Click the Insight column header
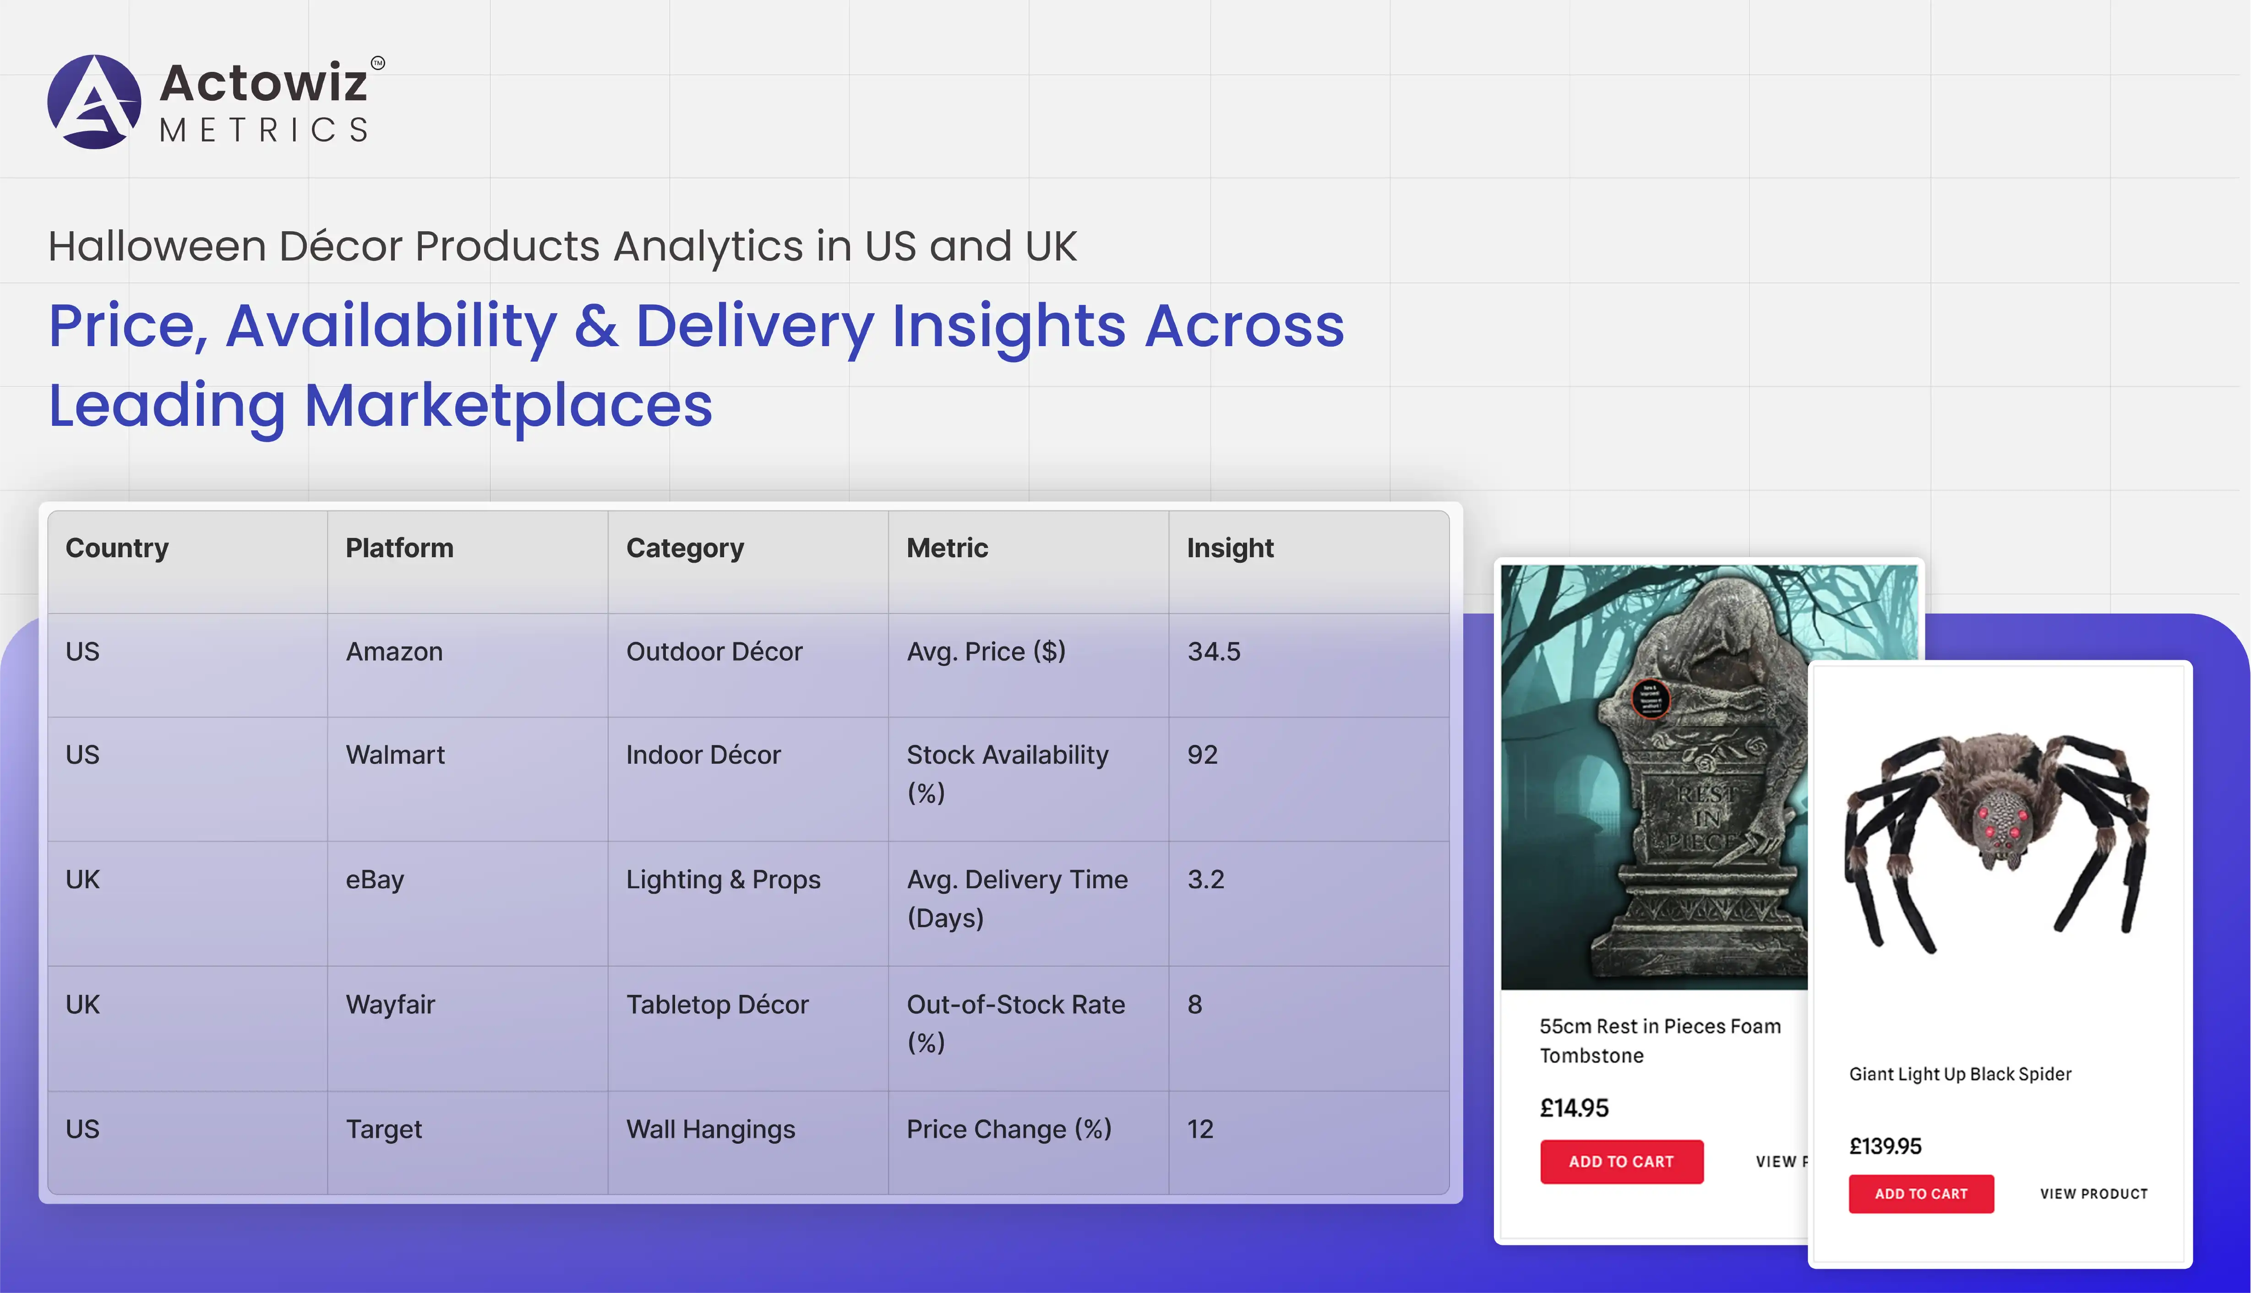 point(1229,548)
